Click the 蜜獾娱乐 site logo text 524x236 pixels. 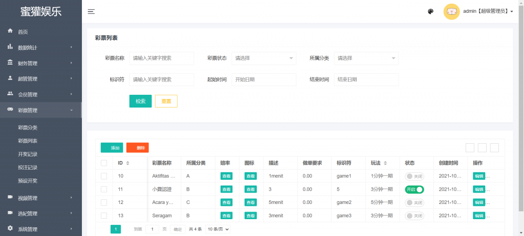[x=41, y=11]
